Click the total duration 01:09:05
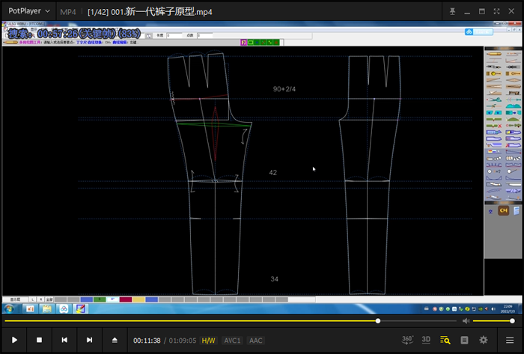 pos(183,341)
